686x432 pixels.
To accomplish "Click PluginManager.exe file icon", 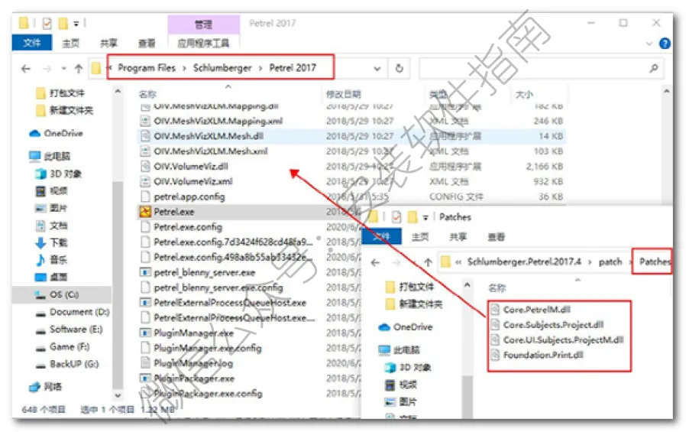I will (145, 333).
